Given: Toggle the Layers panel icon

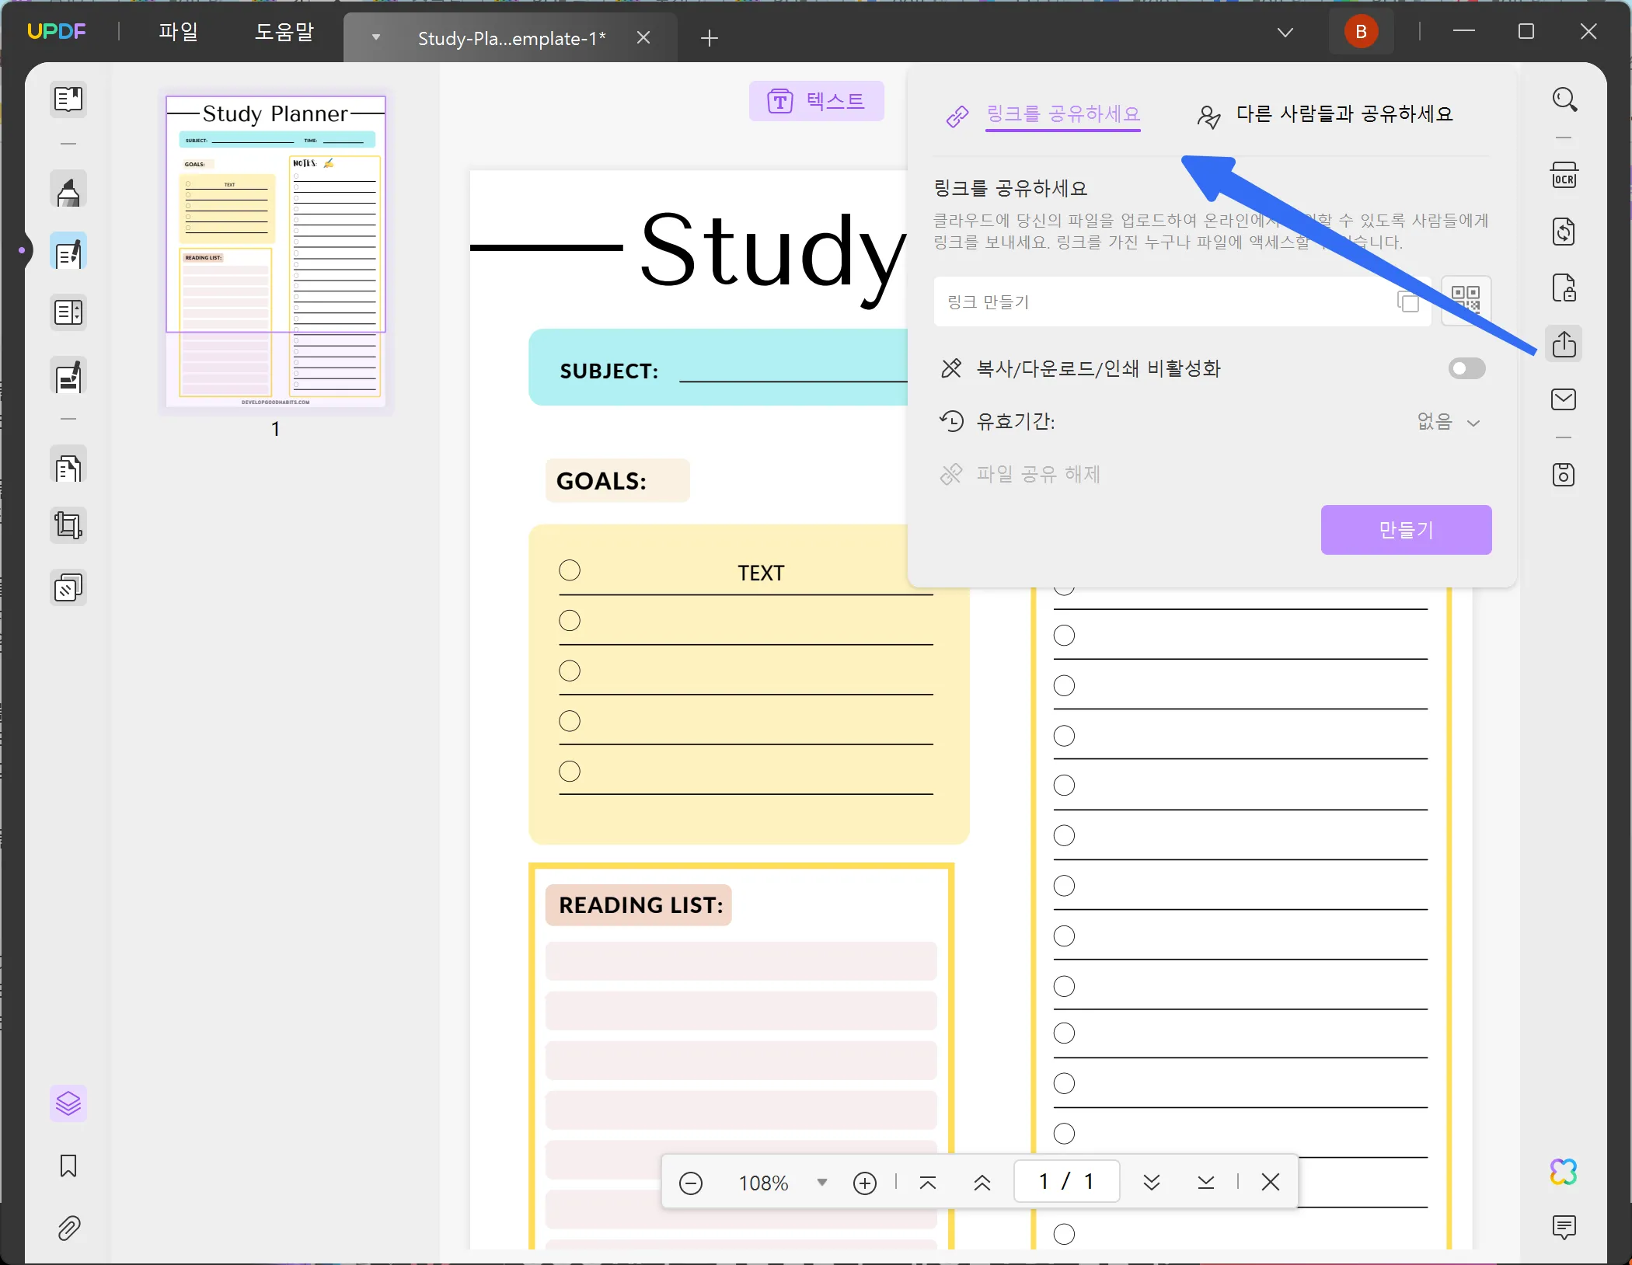Looking at the screenshot, I should tap(68, 1103).
